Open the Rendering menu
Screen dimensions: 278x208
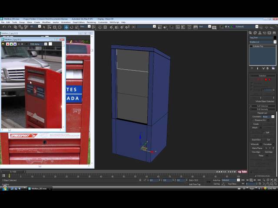(x=91, y=22)
